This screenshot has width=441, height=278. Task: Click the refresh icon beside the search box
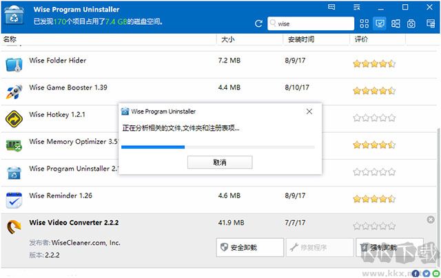[258, 23]
